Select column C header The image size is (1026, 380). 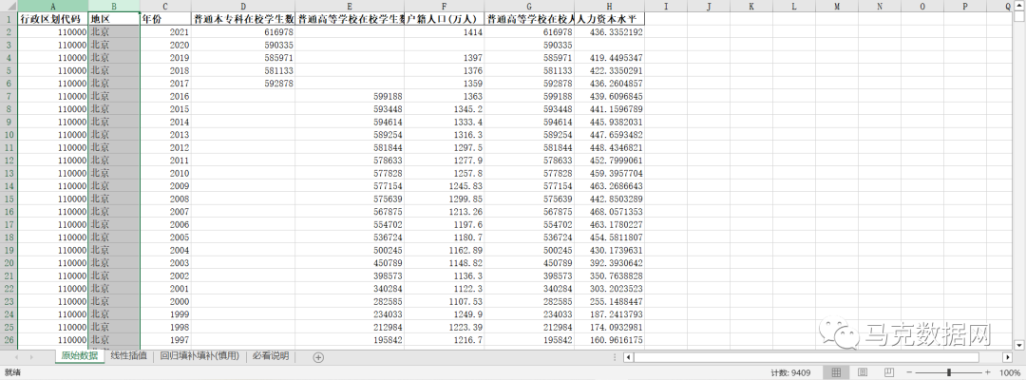(x=165, y=6)
